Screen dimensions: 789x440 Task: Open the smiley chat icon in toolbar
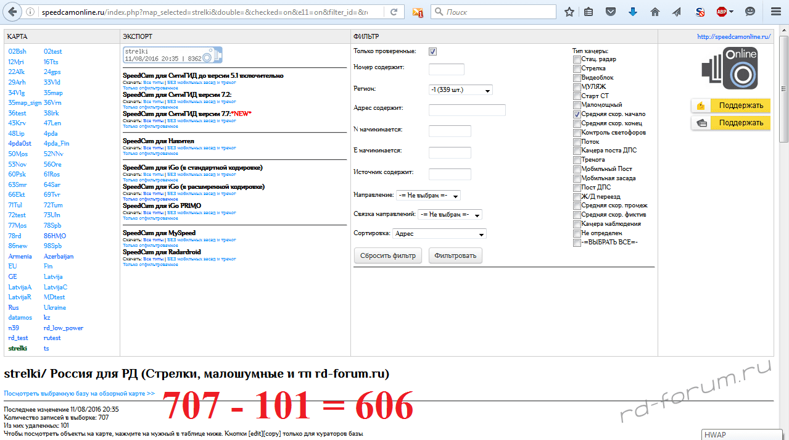pos(750,12)
